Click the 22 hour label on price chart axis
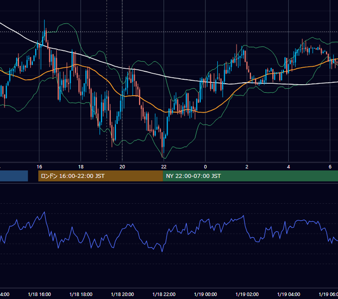This screenshot has height=299, width=338. 164,167
